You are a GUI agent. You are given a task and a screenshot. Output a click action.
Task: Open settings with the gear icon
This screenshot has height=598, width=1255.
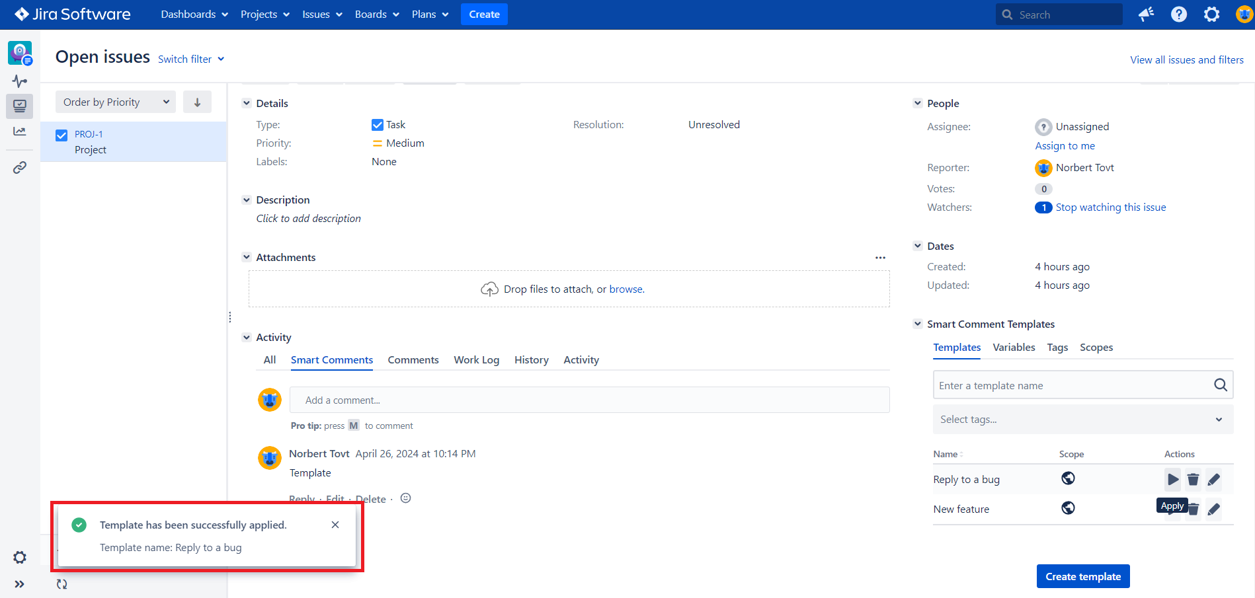(1212, 14)
